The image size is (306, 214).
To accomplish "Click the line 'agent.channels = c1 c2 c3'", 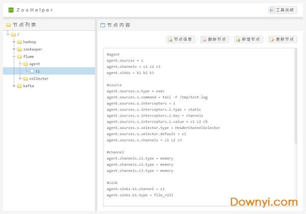I will coord(134,67).
